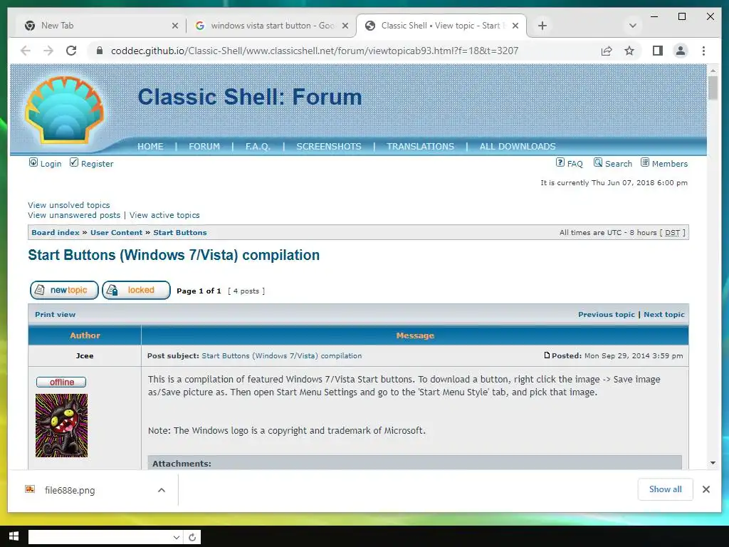Open the FORUM navigation item

tap(204, 147)
